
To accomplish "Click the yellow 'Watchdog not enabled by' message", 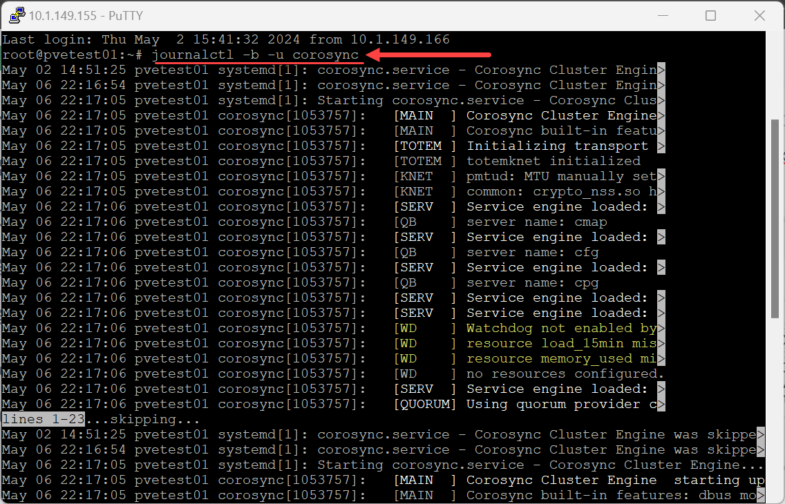I will pos(561,328).
